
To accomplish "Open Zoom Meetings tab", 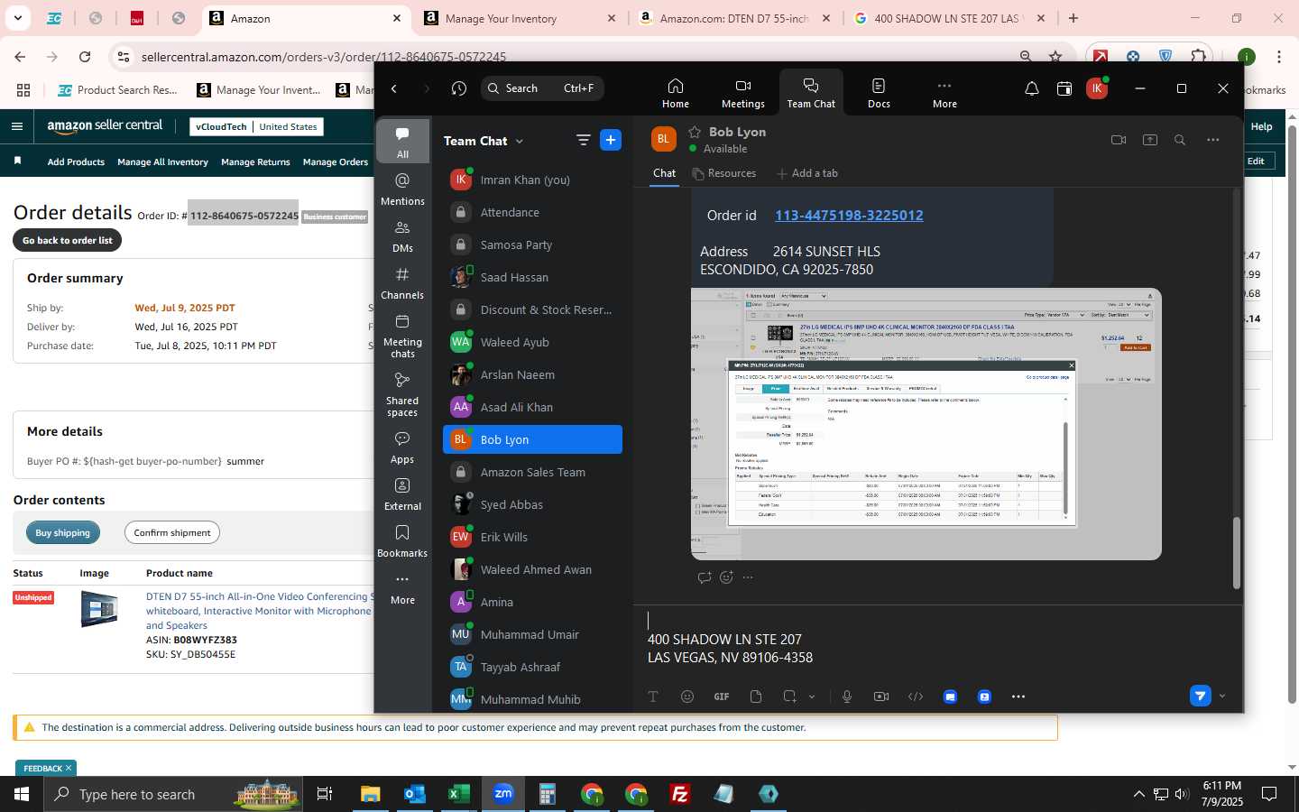I will (742, 93).
